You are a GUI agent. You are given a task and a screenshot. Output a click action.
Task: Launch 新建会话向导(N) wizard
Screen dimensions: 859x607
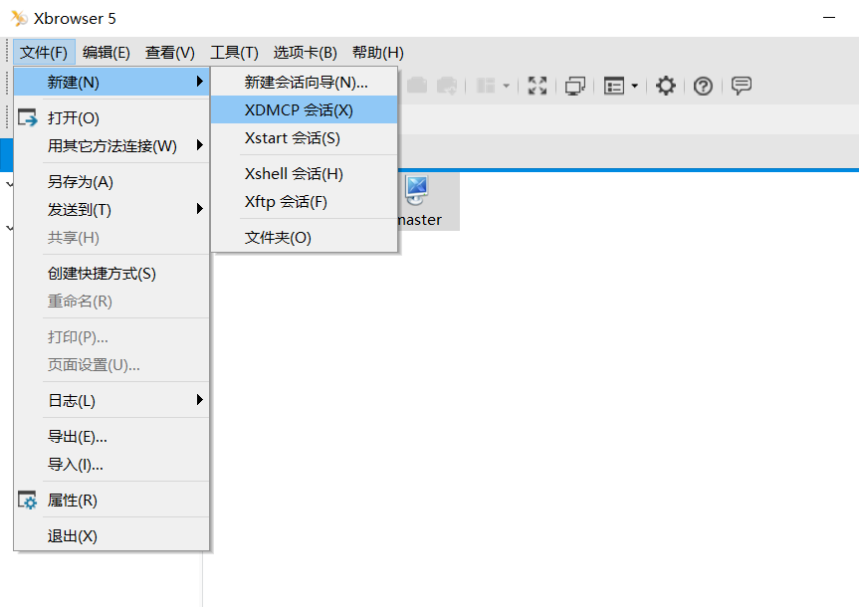point(304,83)
